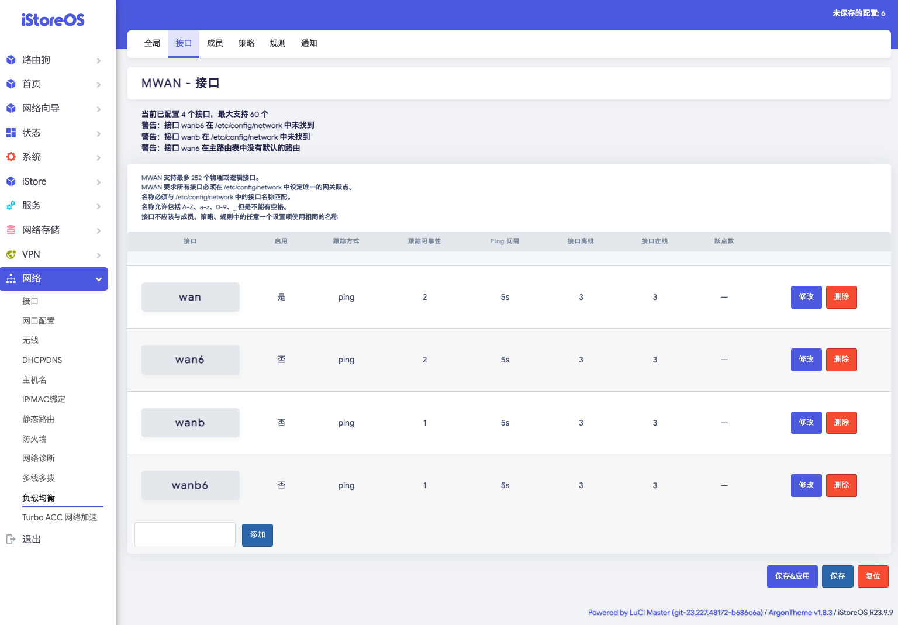Click the 网络向导 wizard icon
Screen dimensions: 898x625
[x=11, y=108]
